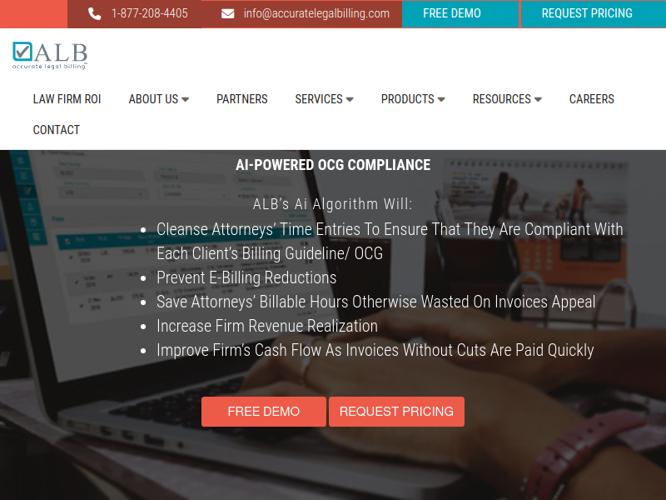Click the phone handset icon
666x500 pixels.
point(94,14)
